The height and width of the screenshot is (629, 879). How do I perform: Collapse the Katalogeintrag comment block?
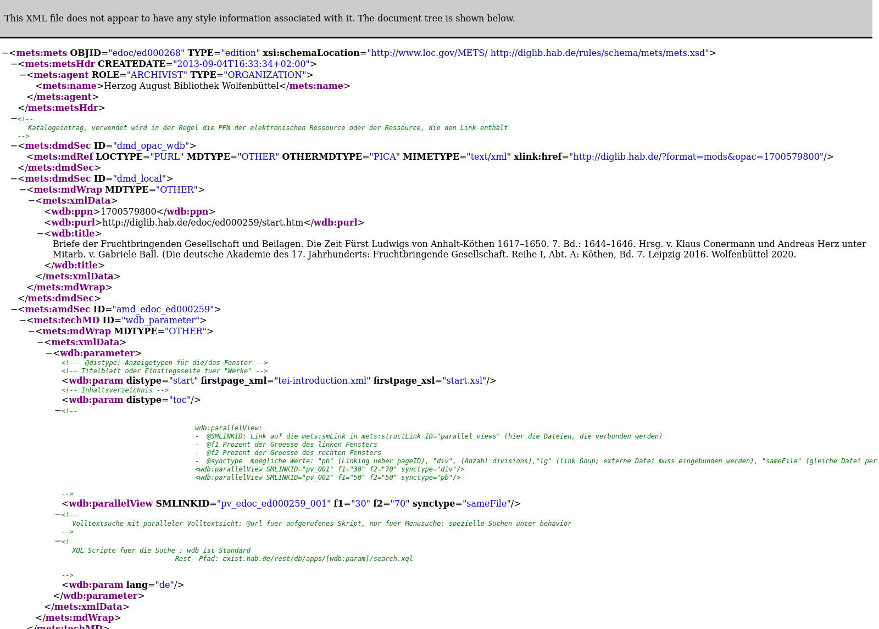tap(14, 119)
